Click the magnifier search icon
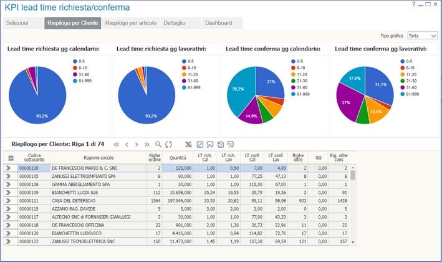Image resolution: width=442 pixels, height=262 pixels. pos(158,144)
